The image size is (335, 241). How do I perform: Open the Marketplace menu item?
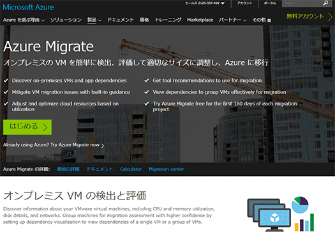(200, 20)
